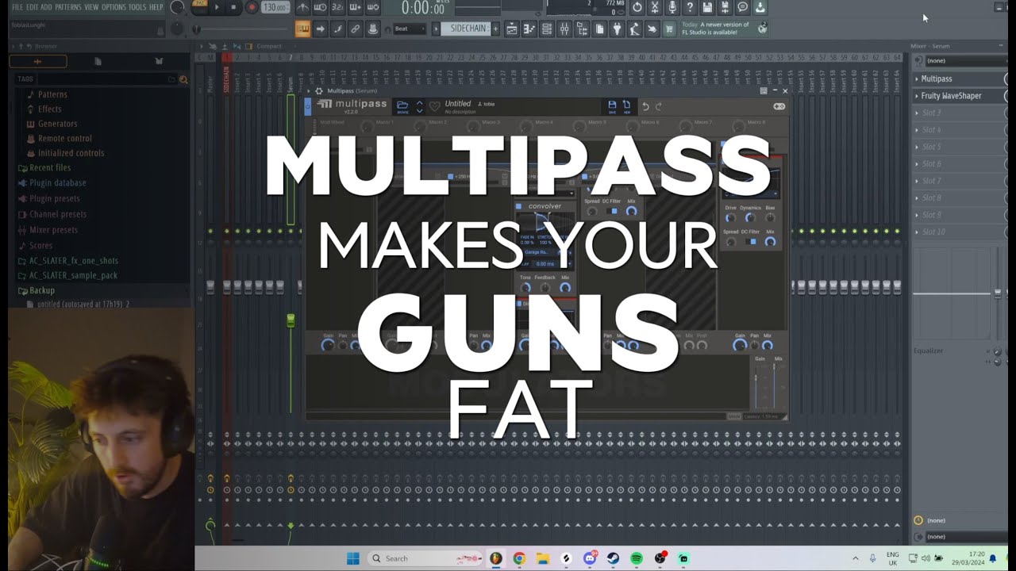Expand Remote control item in browser
The width and height of the screenshot is (1016, 571).
click(x=64, y=138)
